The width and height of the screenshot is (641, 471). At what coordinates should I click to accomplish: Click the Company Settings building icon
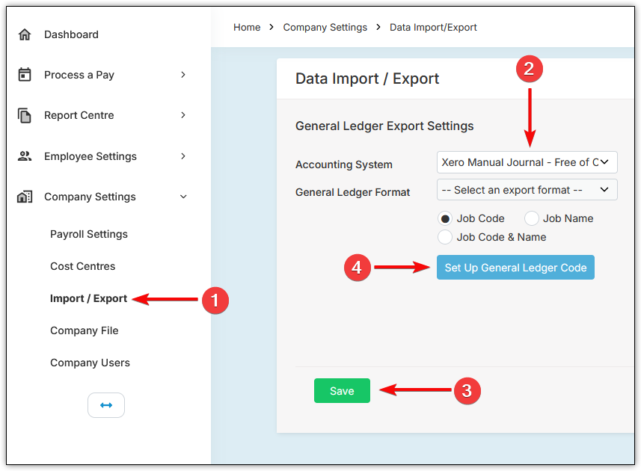[x=25, y=197]
